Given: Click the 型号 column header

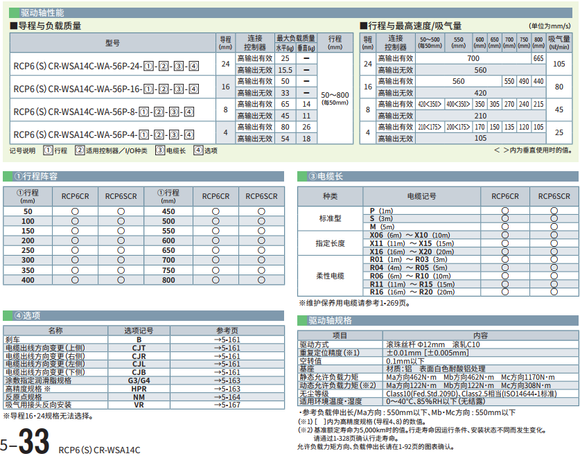Looking at the screenshot, I should [x=112, y=43].
